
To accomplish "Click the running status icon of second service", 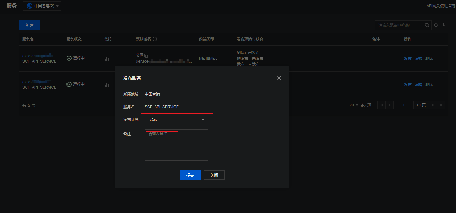I will coord(69,84).
